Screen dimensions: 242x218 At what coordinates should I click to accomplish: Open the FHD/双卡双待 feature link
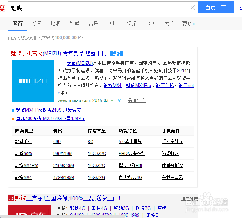(x=132, y=154)
